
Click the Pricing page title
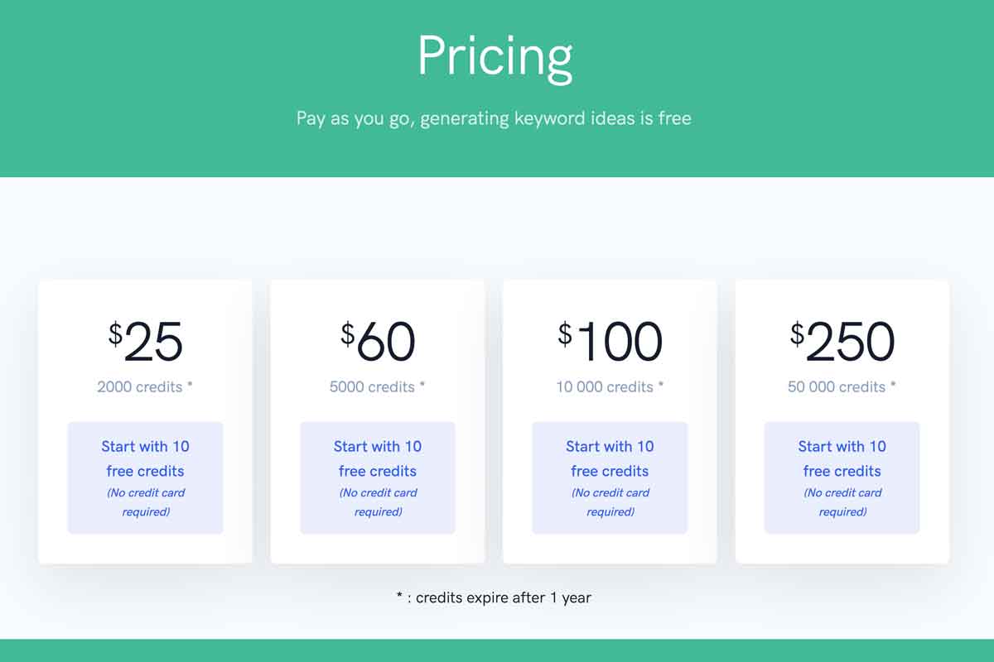point(495,56)
